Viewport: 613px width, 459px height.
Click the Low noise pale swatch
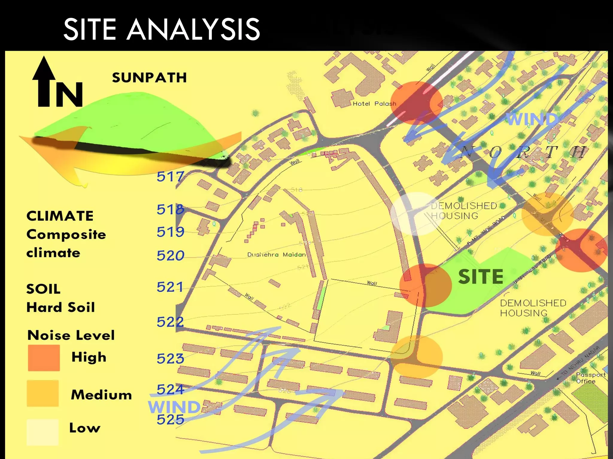(42, 432)
